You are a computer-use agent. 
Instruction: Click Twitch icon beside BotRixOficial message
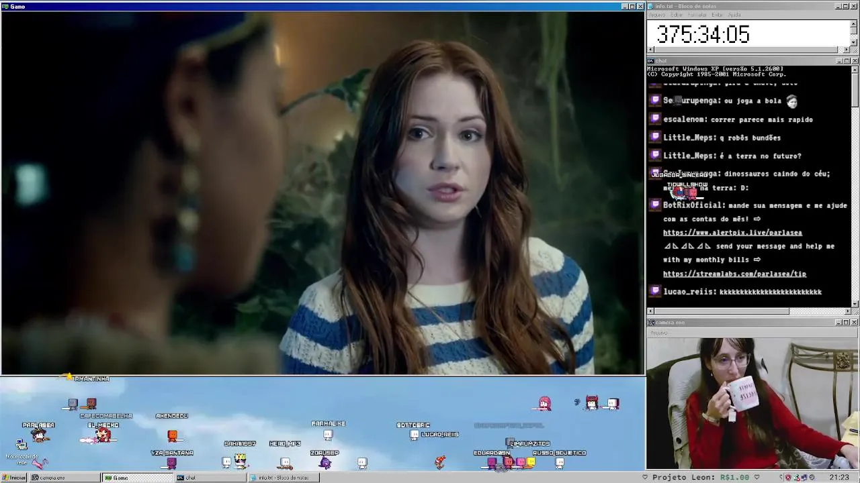coord(655,205)
